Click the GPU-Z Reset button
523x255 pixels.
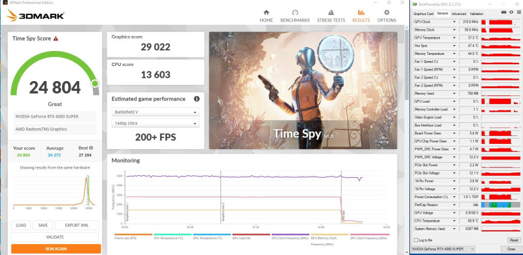point(514,241)
